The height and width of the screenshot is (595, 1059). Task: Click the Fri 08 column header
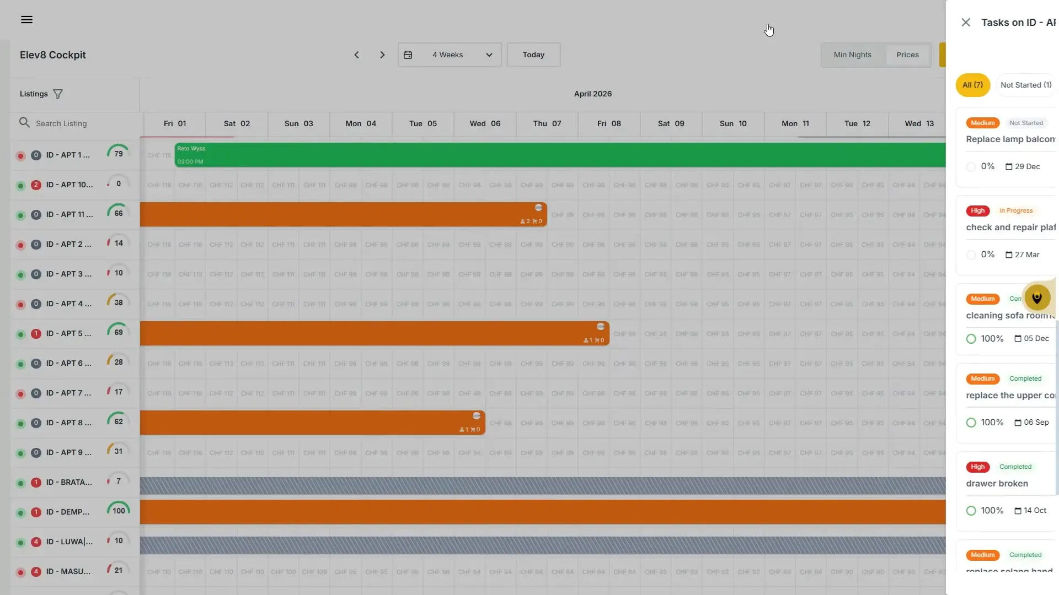[609, 123]
